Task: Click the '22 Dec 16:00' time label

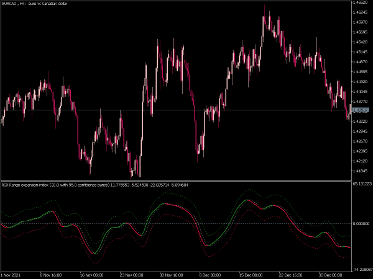Action: 291,275
